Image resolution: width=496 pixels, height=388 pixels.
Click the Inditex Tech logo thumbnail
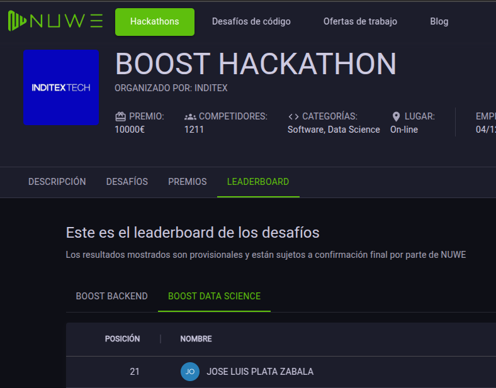pyautogui.click(x=61, y=87)
